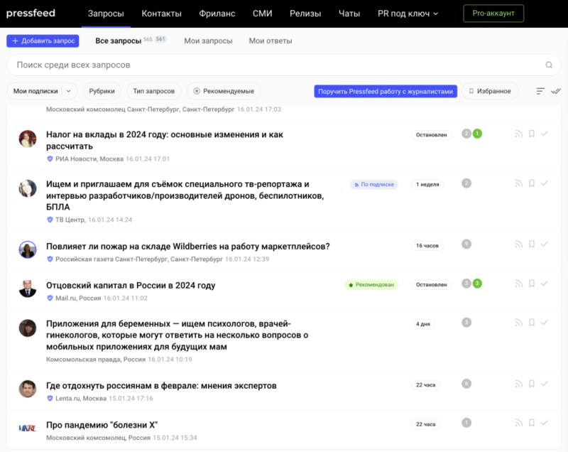
Task: Click the avatar beside 'Отцовский капитал' request
Action: click(28, 289)
